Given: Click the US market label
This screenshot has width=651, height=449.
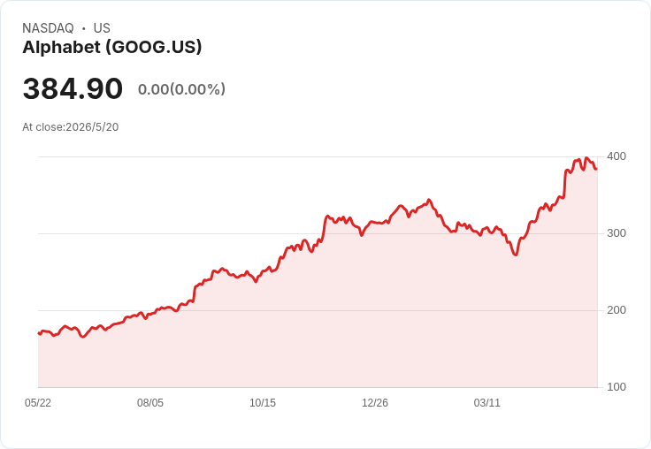Looking at the screenshot, I should click(x=102, y=28).
